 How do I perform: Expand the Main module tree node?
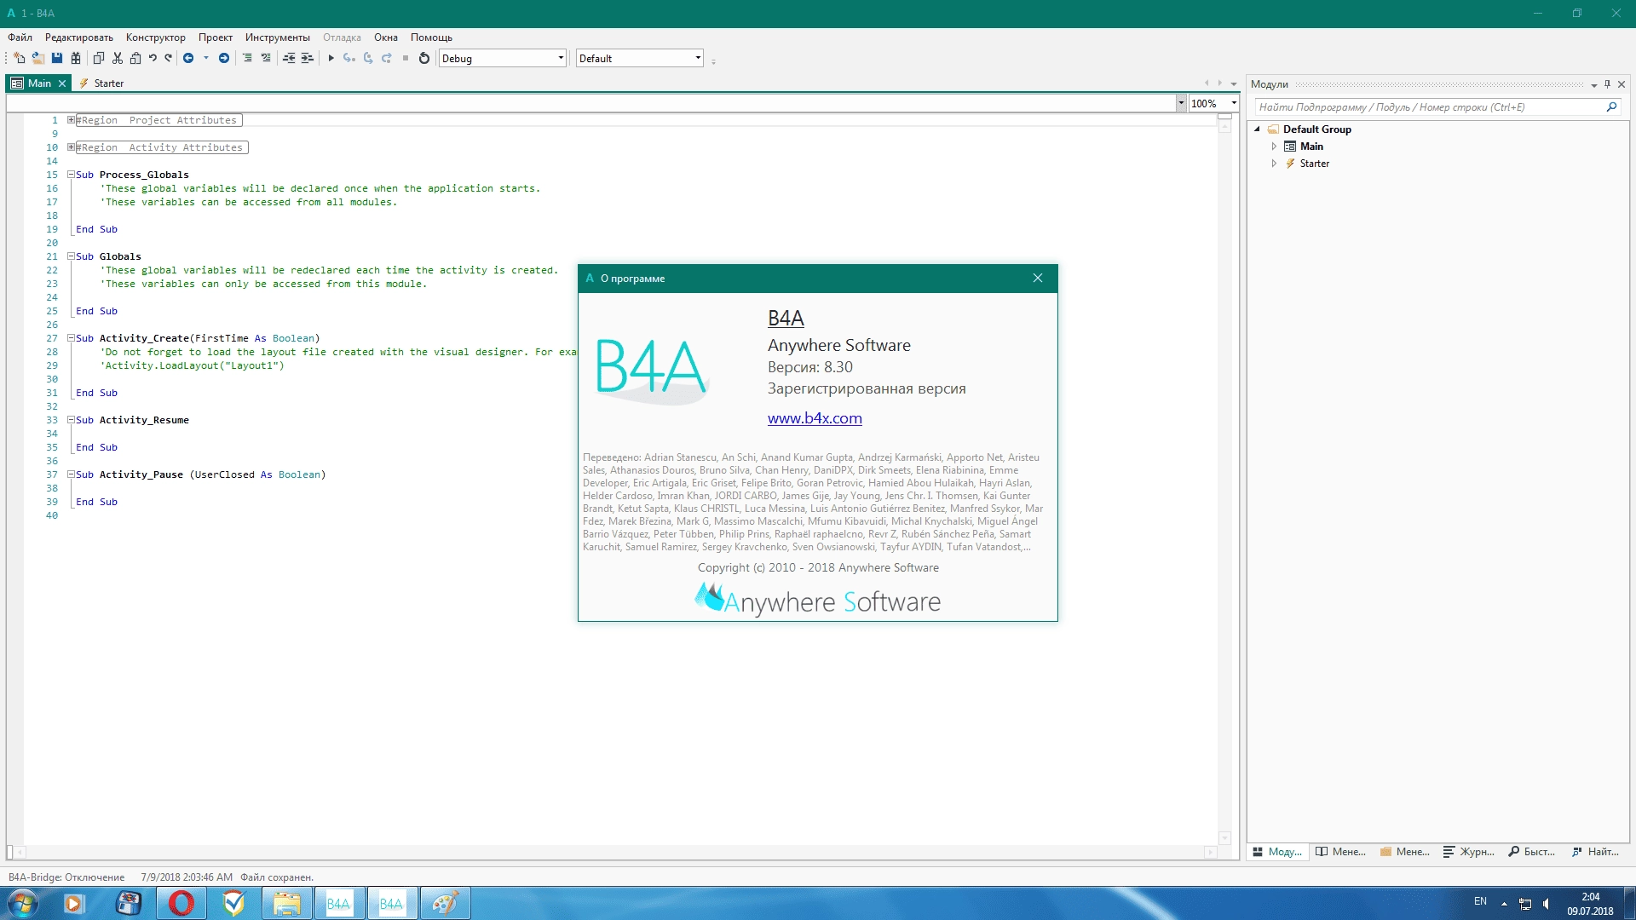coord(1274,147)
